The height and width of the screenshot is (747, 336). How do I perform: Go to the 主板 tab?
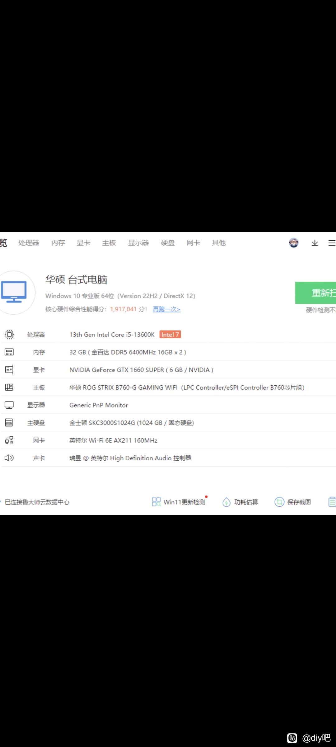(109, 243)
